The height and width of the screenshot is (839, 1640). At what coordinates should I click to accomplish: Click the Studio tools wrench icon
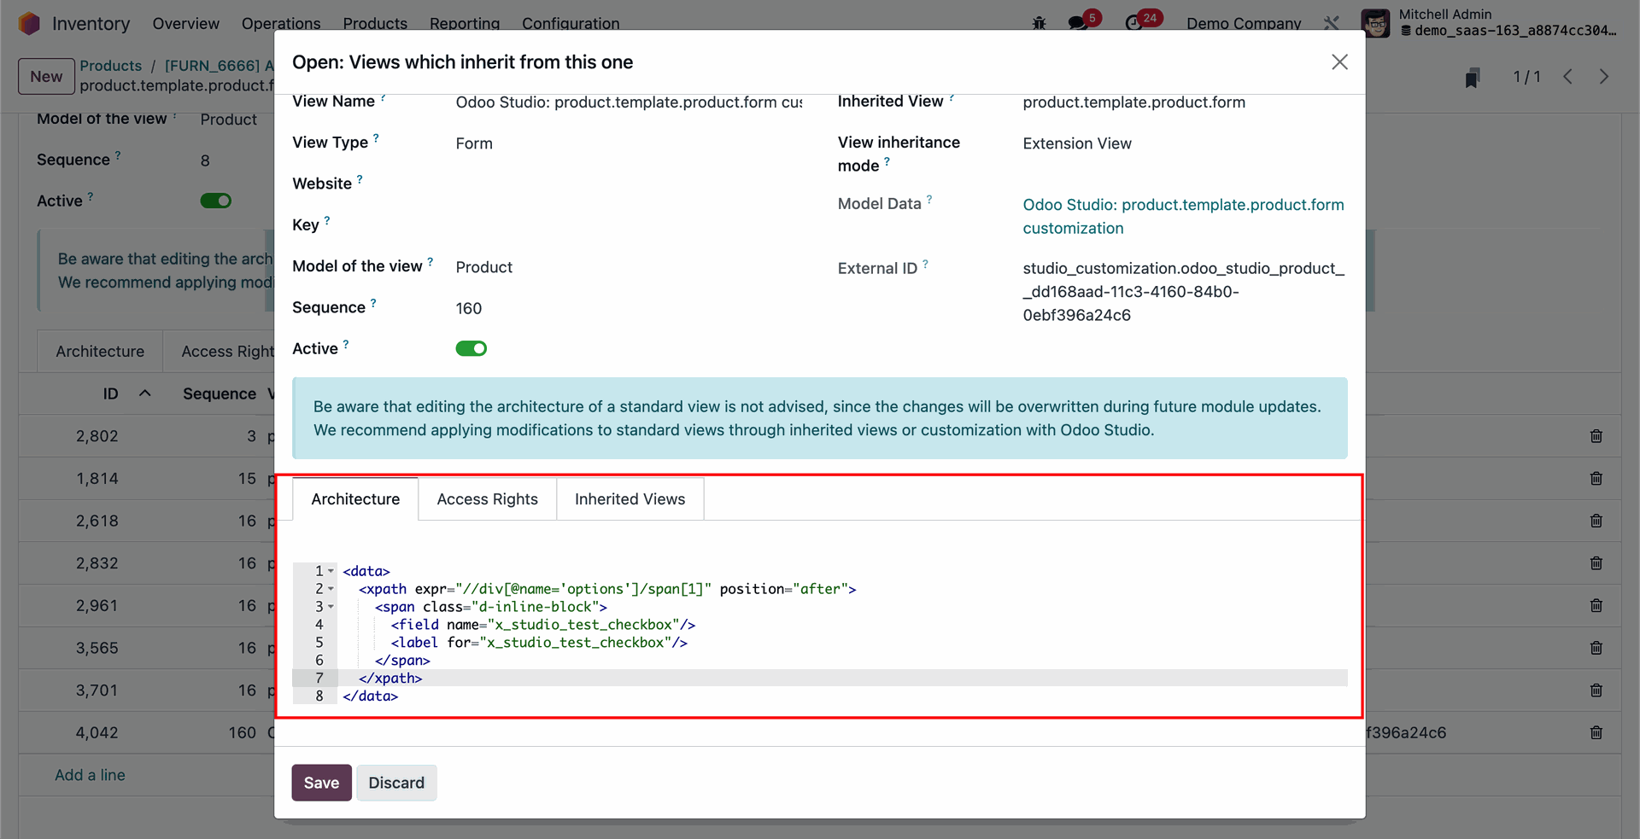(1331, 23)
